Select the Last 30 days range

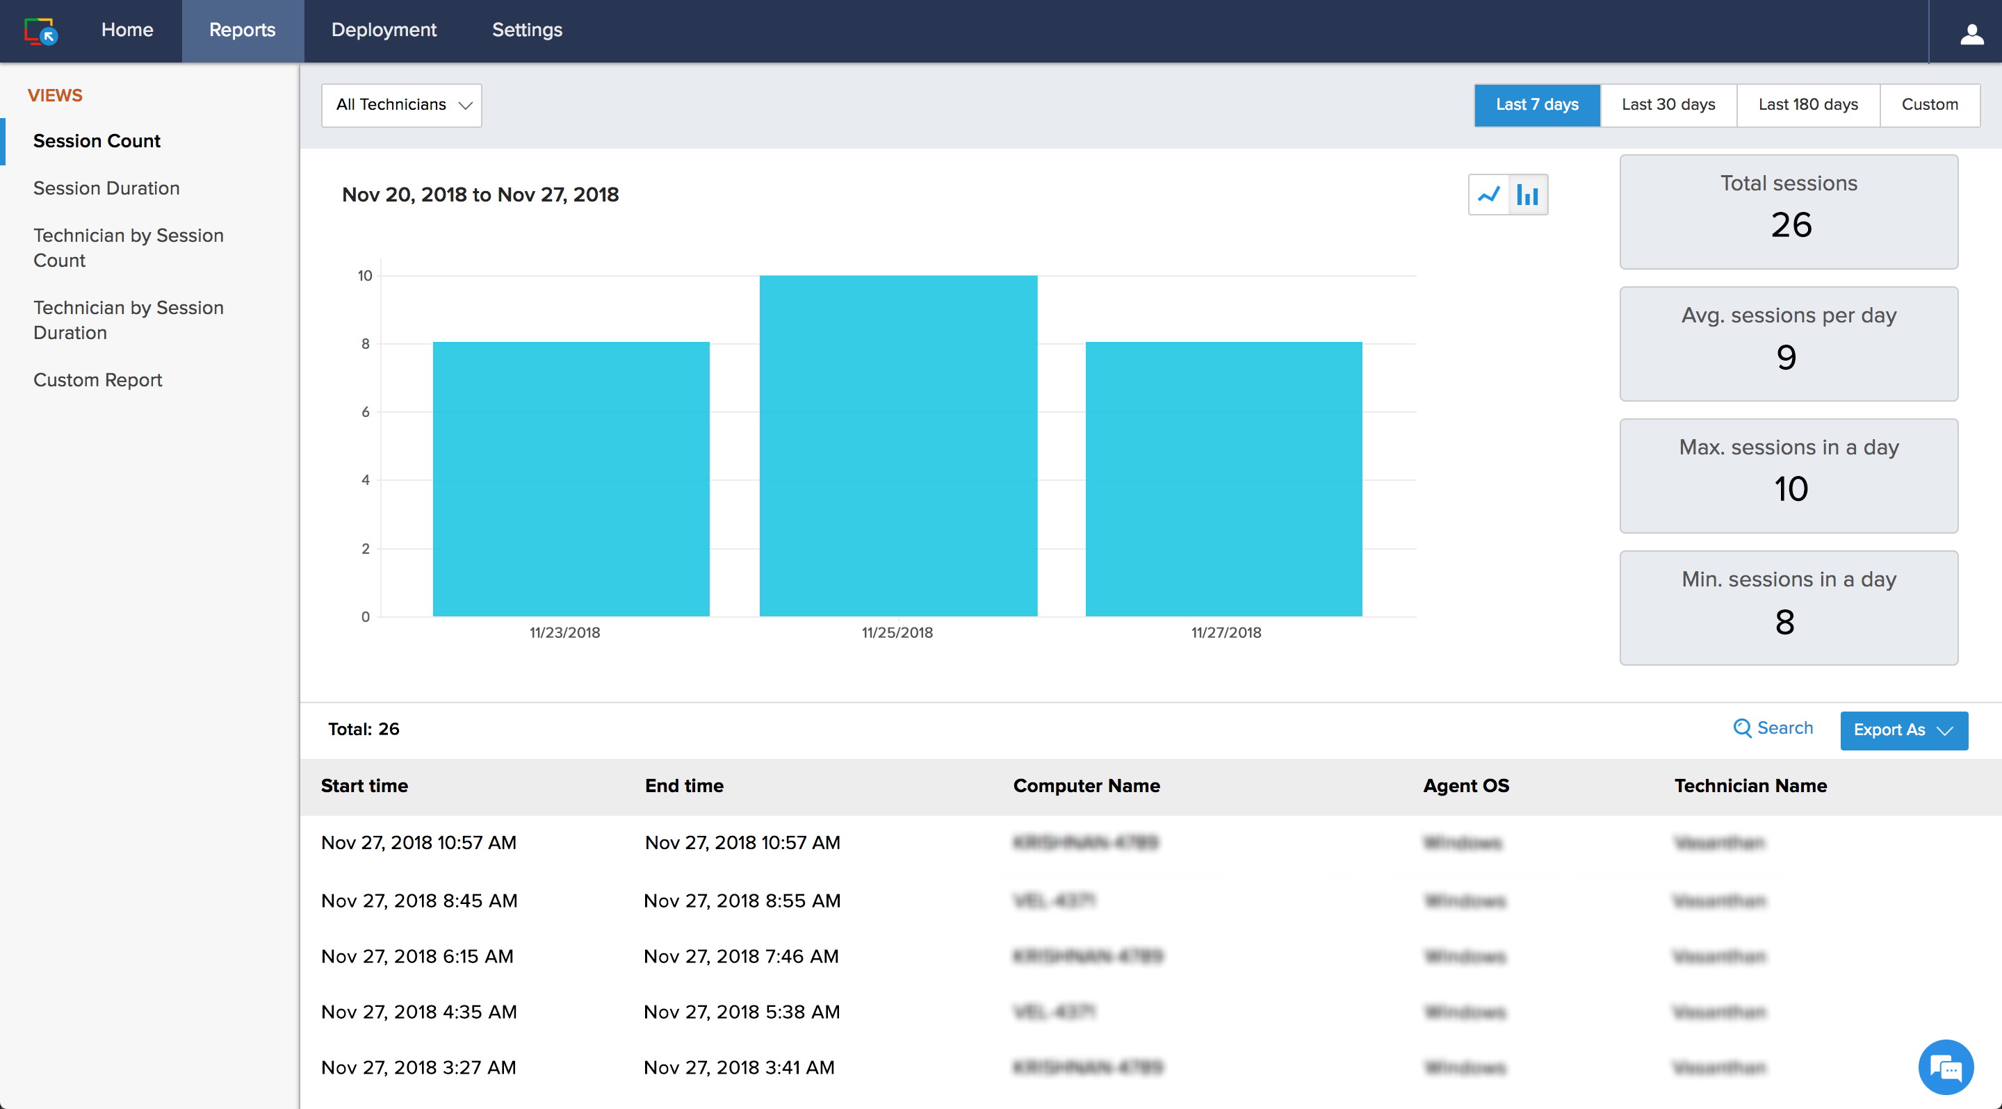click(x=1668, y=105)
